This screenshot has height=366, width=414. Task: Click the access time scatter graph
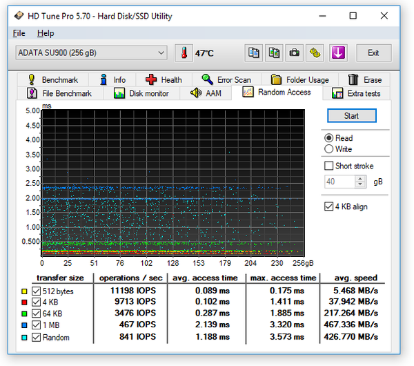click(173, 182)
